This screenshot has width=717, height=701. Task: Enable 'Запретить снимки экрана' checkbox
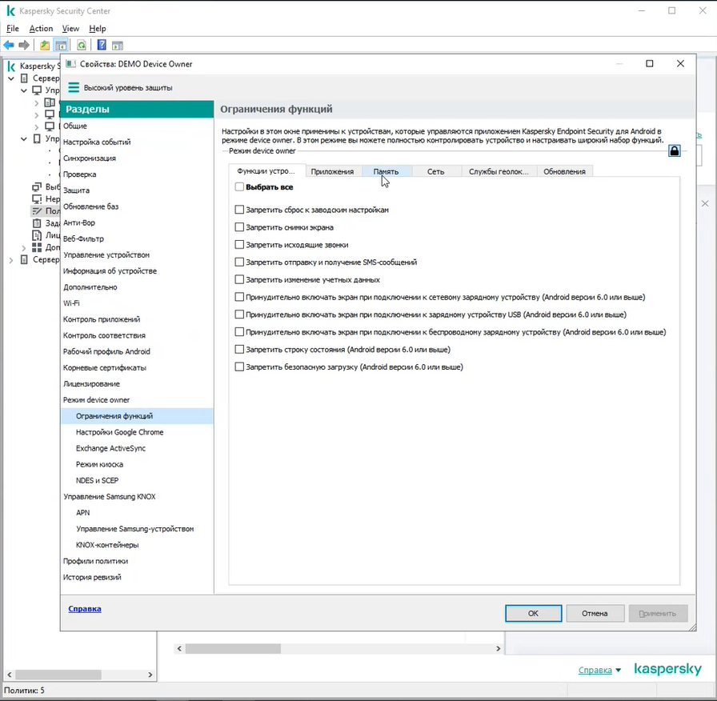click(239, 226)
